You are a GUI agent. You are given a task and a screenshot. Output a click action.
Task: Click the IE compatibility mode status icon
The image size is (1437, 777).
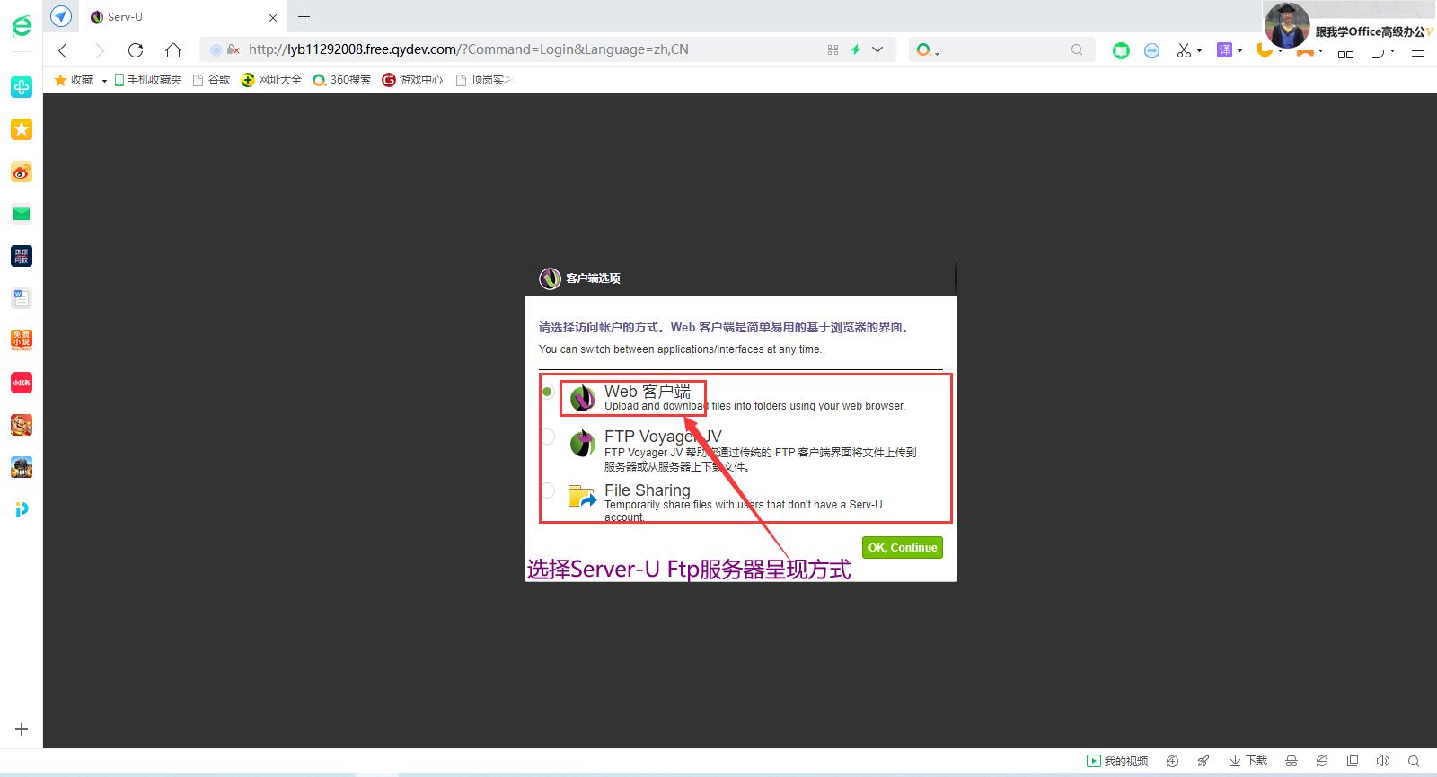coord(1322,761)
